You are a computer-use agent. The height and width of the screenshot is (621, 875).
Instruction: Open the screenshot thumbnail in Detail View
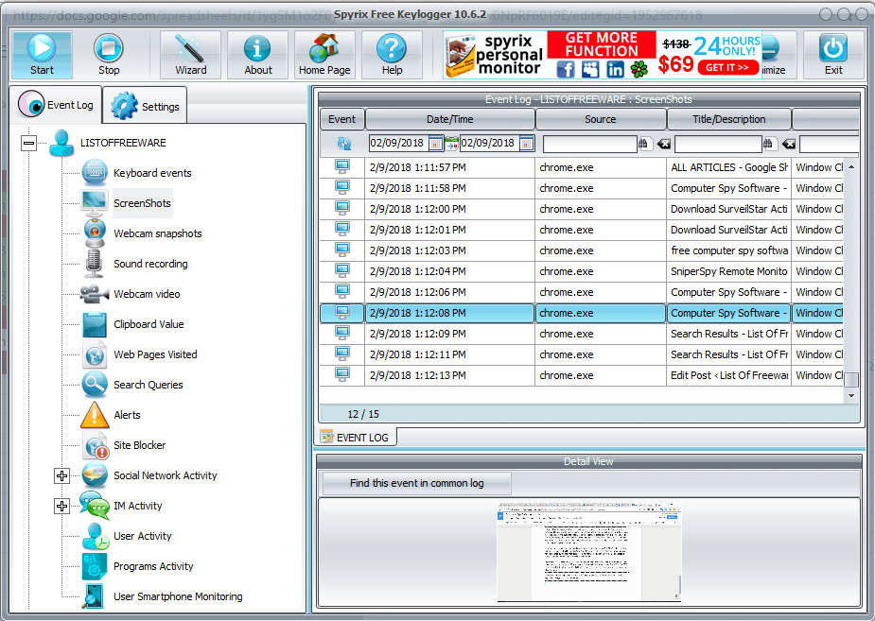point(588,552)
